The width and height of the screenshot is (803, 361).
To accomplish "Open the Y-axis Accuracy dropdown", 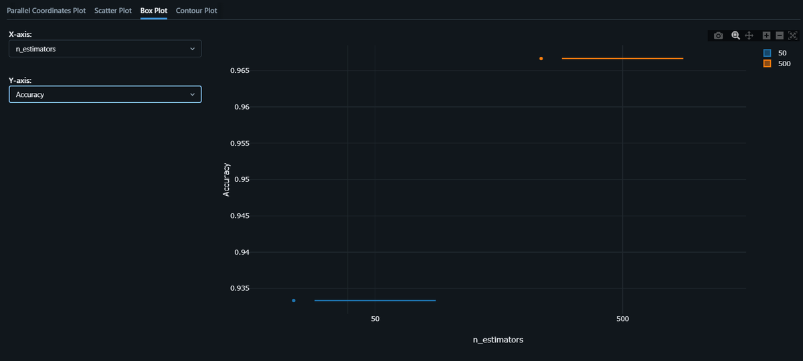I will coord(105,95).
